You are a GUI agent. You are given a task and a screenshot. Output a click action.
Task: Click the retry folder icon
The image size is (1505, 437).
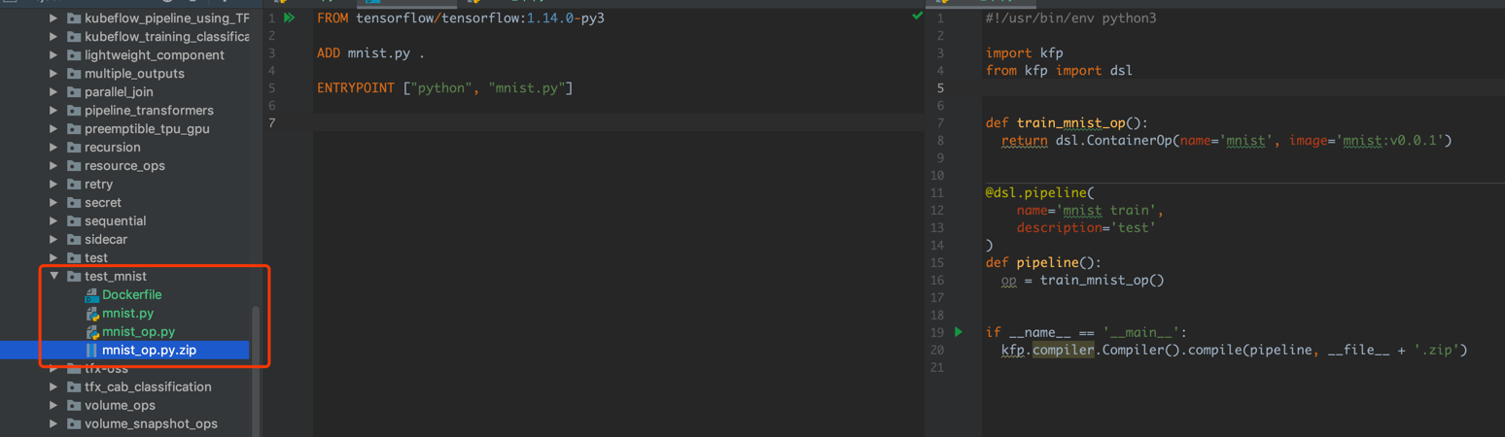[74, 185]
